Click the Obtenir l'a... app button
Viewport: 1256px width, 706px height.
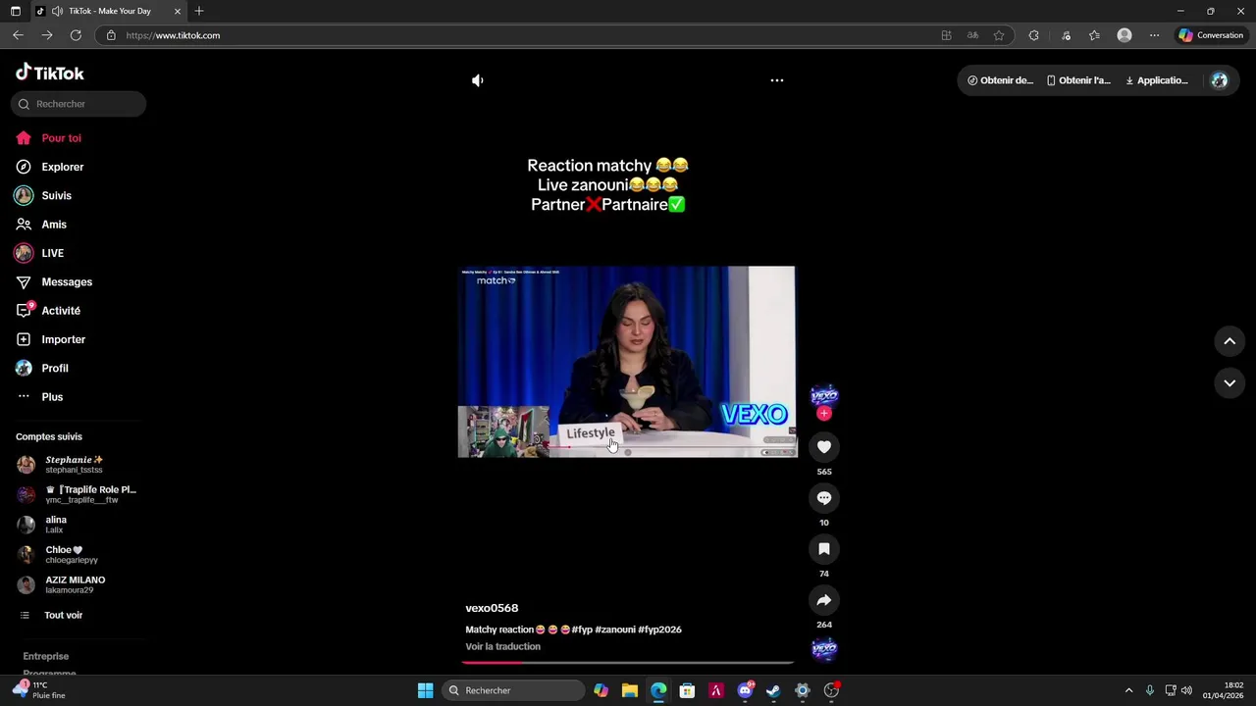click(1078, 80)
